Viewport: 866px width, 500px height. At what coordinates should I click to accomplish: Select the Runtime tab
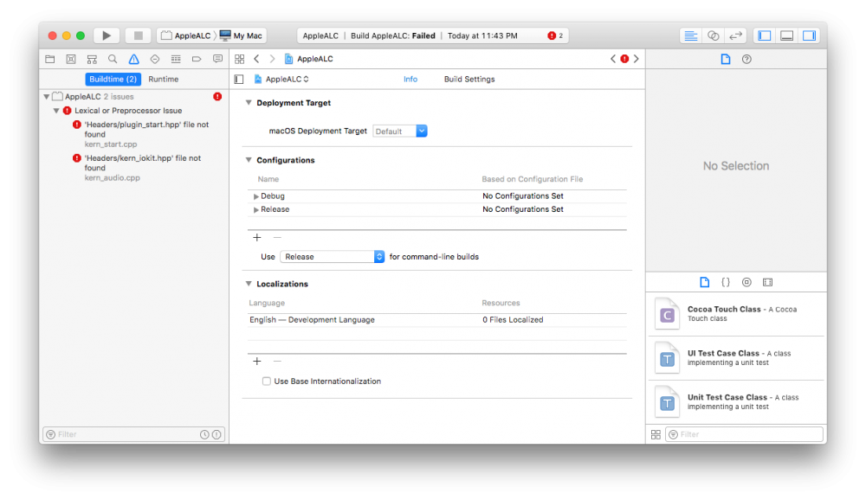coord(163,80)
